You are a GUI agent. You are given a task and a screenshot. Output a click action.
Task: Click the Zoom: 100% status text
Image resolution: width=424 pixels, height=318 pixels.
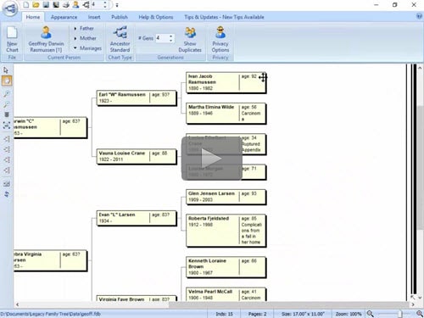tap(349, 314)
